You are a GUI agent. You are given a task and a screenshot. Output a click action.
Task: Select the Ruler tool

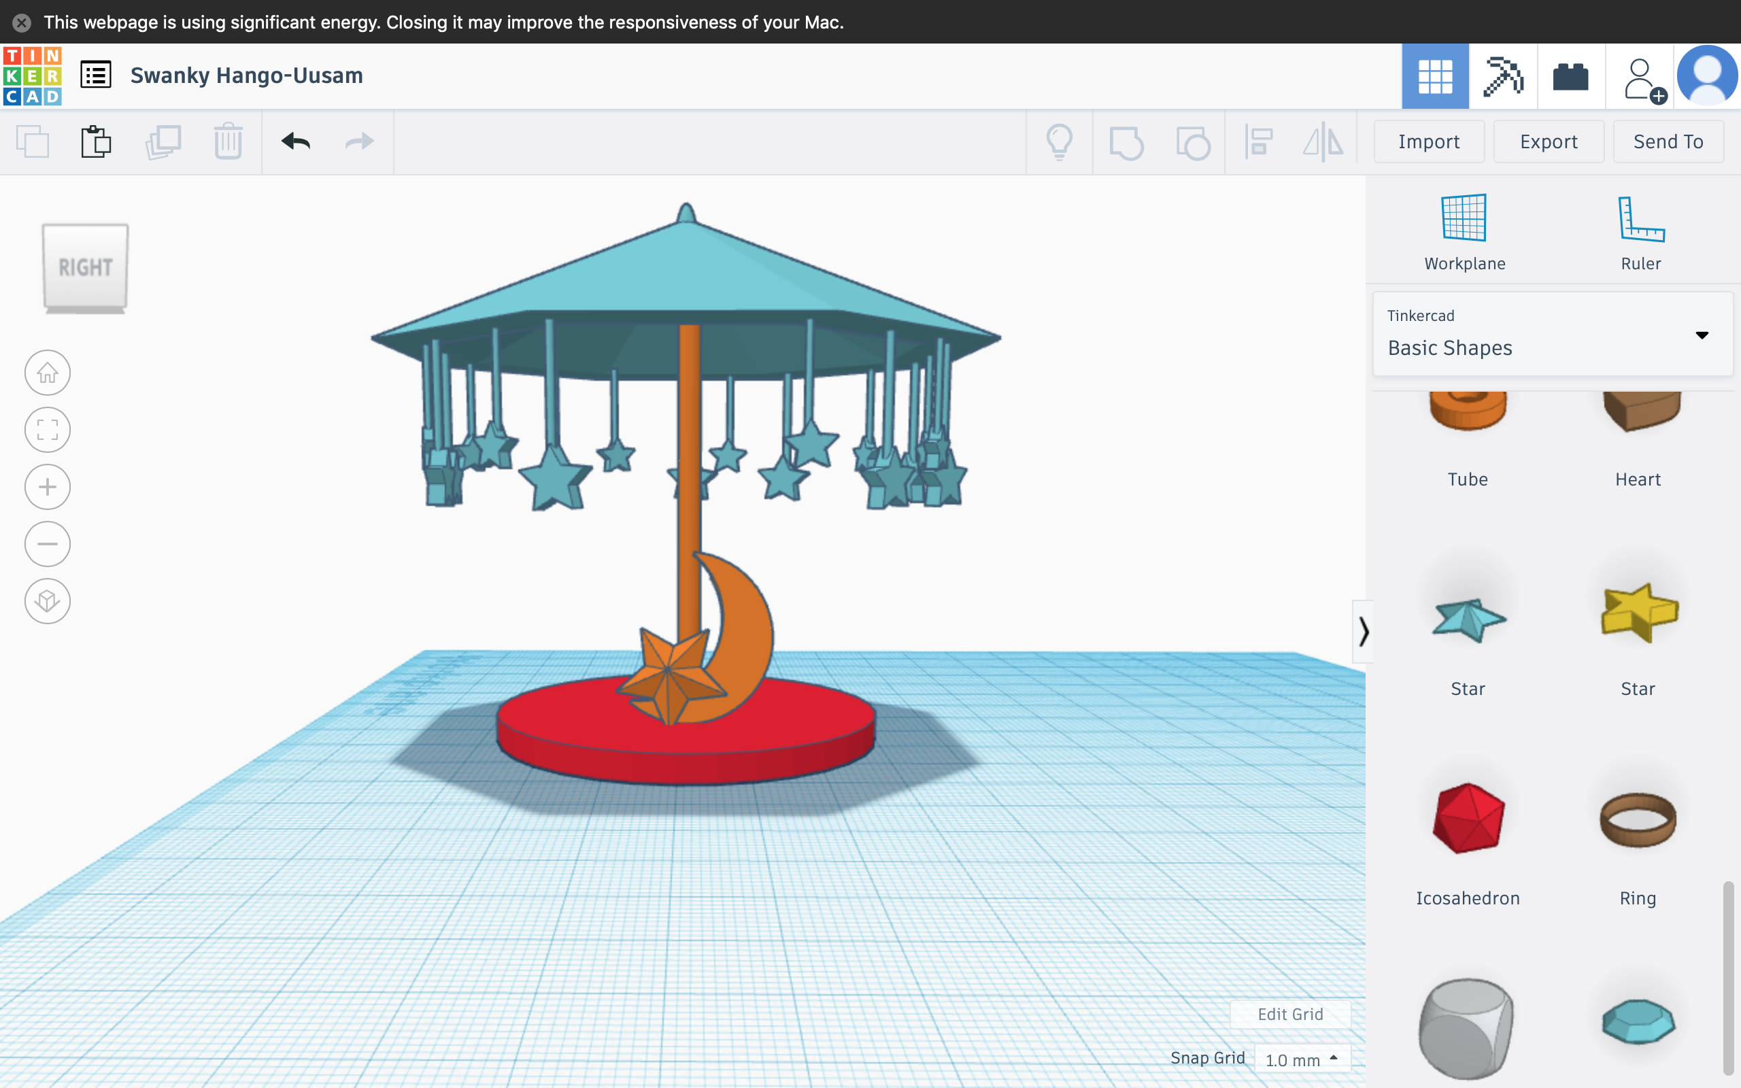(x=1640, y=231)
